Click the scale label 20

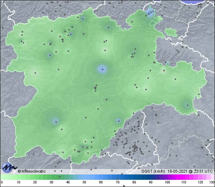35,182
